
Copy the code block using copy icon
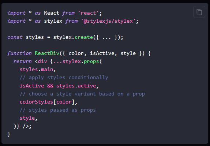pos(199,12)
